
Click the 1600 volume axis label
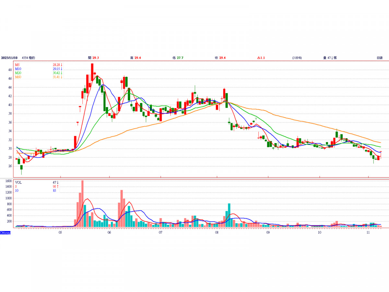click(x=8, y=181)
